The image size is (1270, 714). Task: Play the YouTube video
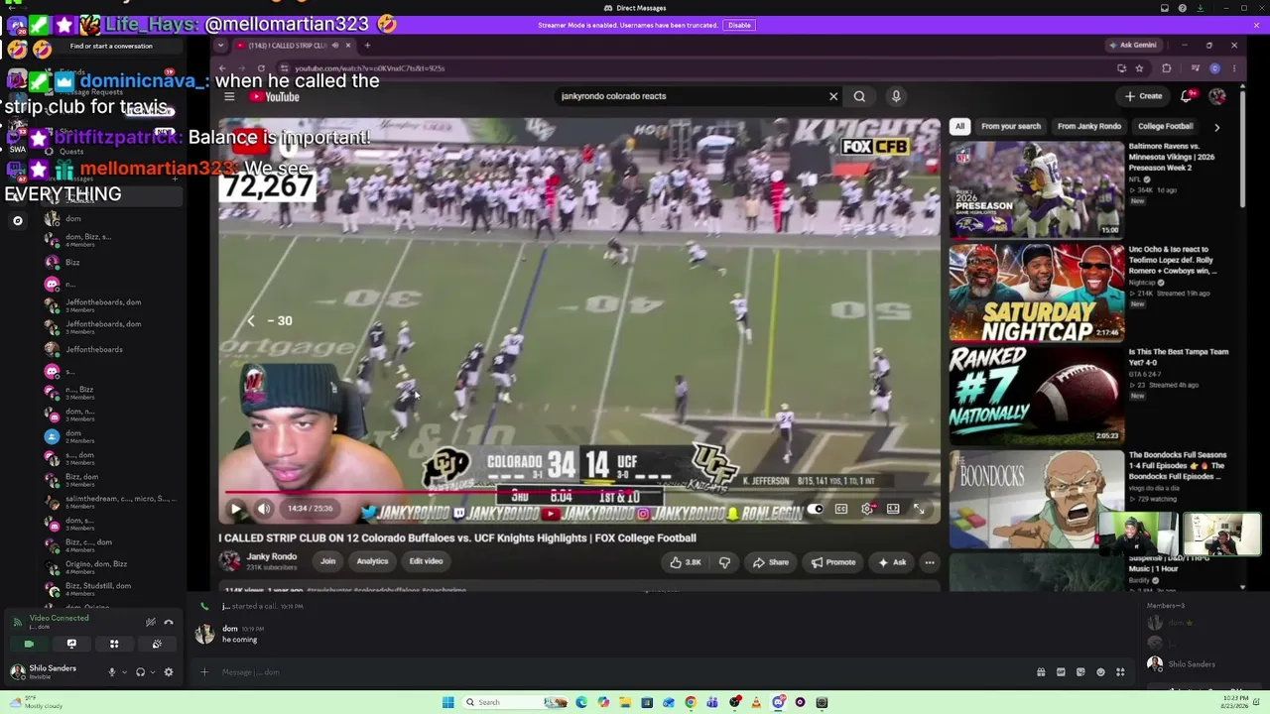point(236,509)
